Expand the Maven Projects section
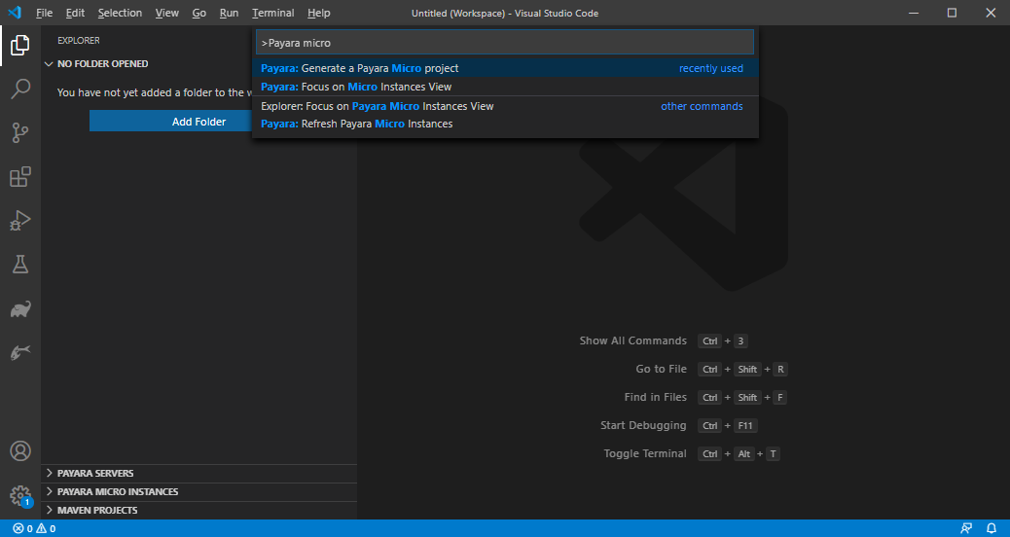This screenshot has height=537, width=1010. [x=96, y=511]
